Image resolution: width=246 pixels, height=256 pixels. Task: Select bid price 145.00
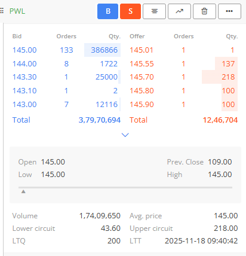point(24,50)
